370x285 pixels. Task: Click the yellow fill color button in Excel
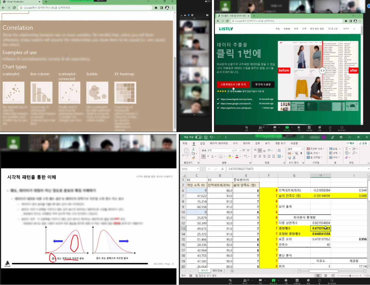(230, 156)
